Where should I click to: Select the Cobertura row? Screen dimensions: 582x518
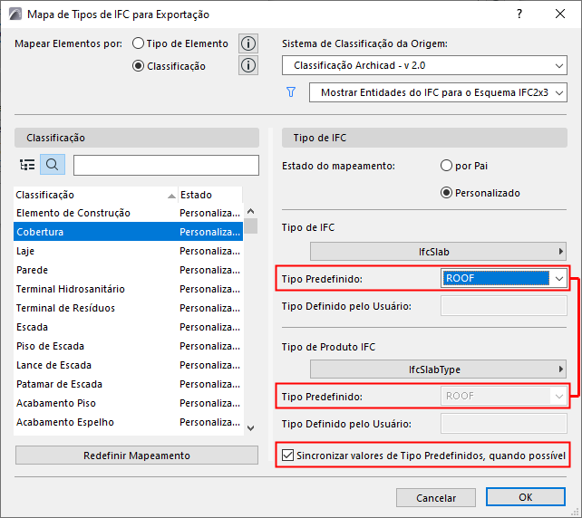(129, 232)
